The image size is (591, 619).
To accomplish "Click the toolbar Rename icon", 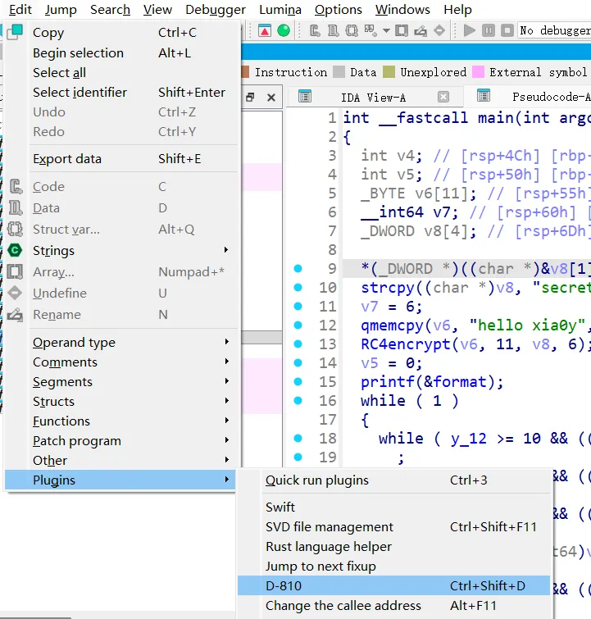I will point(421,30).
